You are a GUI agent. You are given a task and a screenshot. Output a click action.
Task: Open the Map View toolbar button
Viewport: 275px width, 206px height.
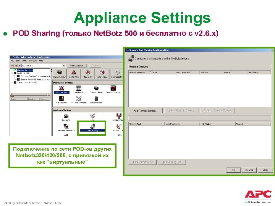(x=88, y=74)
